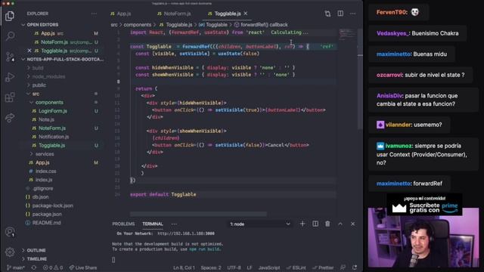This screenshot has height=272, width=484.
Task: Open the terminal selector dropdown '1: node'
Action: pos(260,224)
